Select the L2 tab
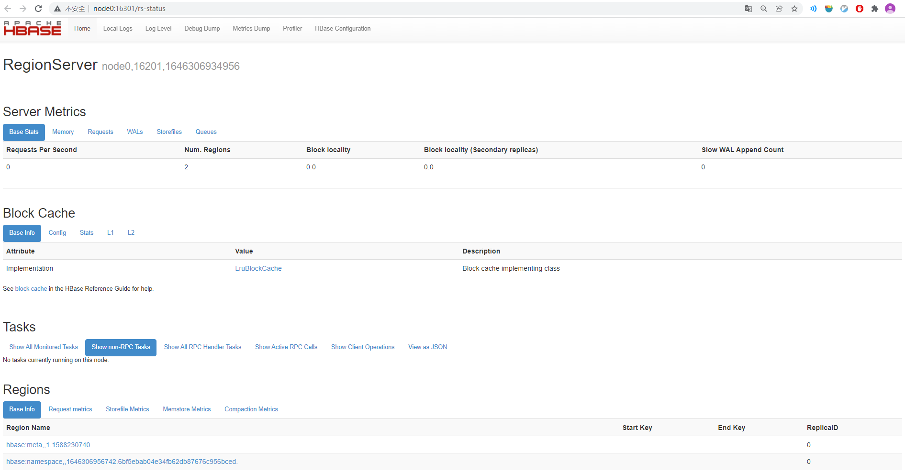 coord(131,233)
